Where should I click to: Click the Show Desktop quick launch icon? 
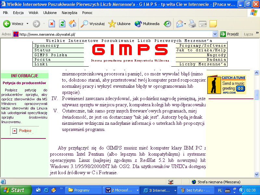[38, 190]
